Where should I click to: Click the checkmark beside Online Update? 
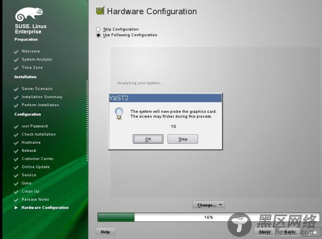click(16, 167)
